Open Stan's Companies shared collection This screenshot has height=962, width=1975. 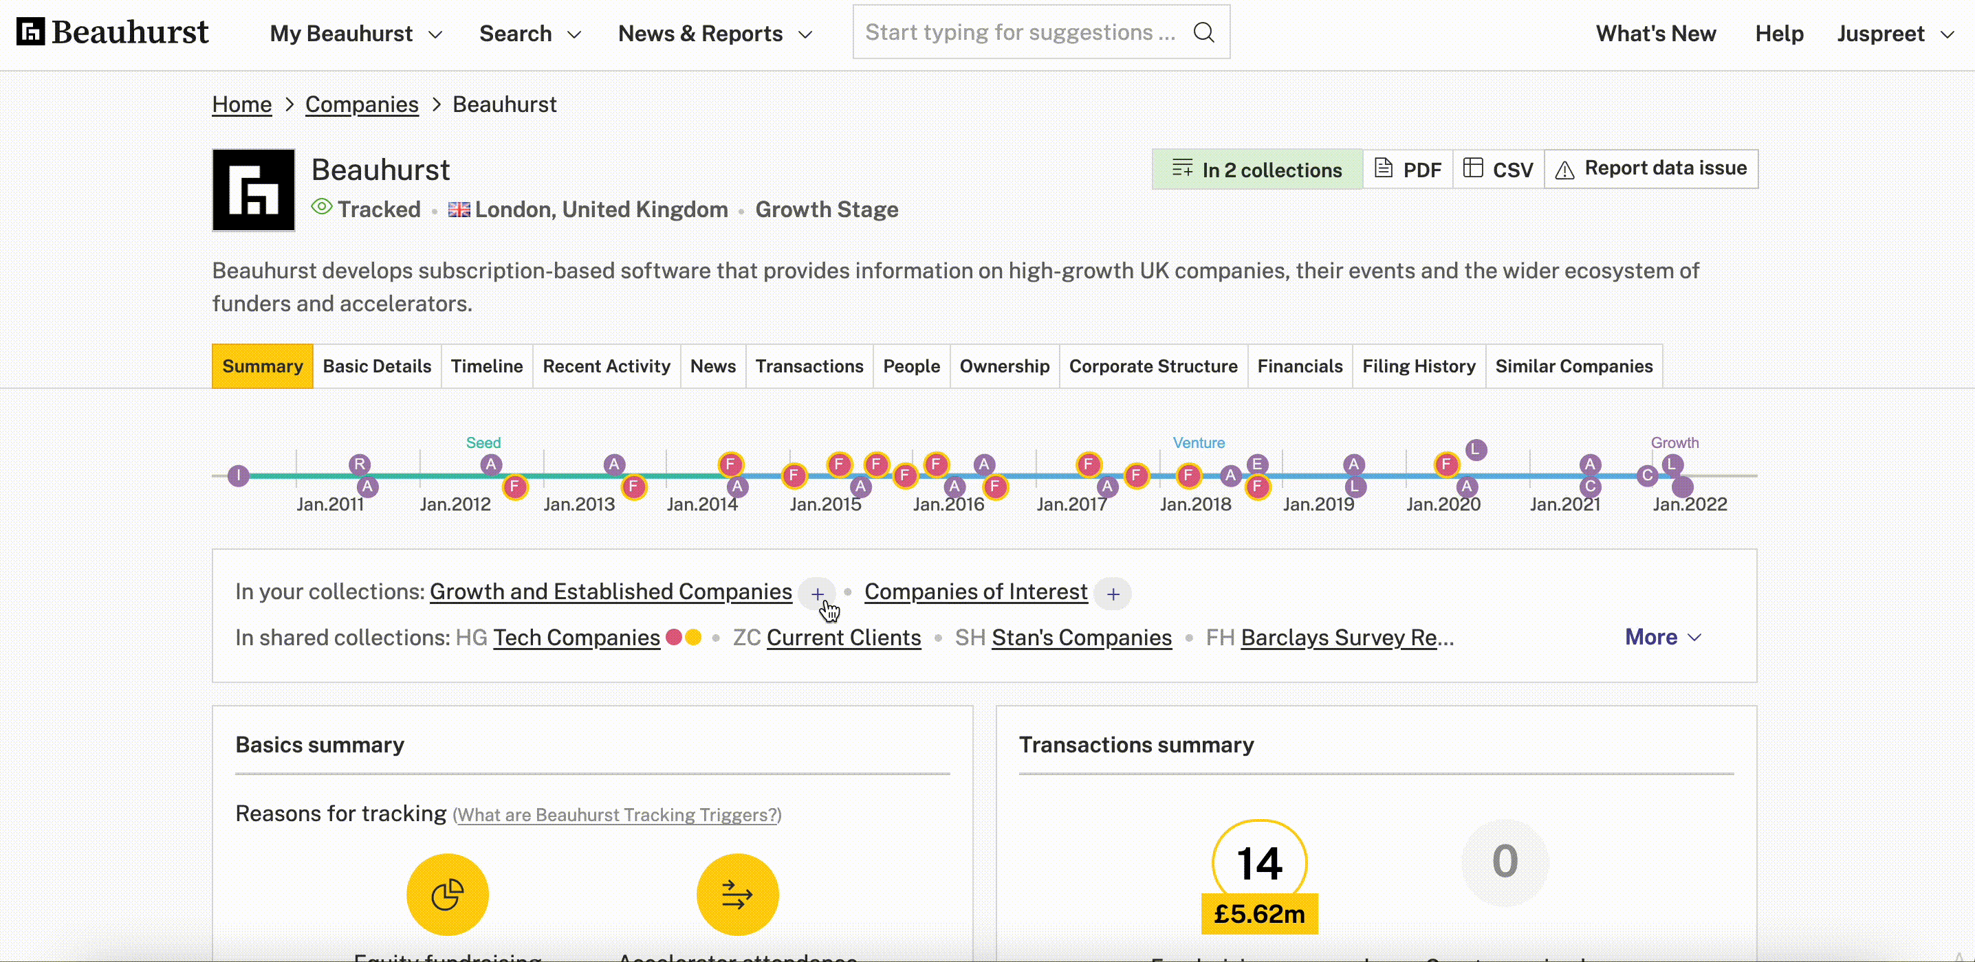pos(1081,637)
